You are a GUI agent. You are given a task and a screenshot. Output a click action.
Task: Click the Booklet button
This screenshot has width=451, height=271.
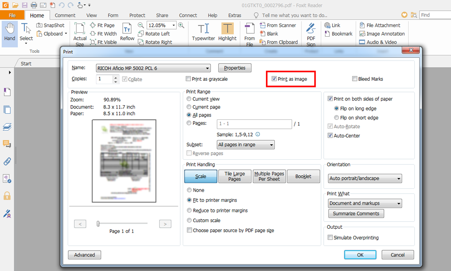point(303,176)
